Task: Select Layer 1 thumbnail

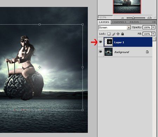Action: tap(108, 42)
